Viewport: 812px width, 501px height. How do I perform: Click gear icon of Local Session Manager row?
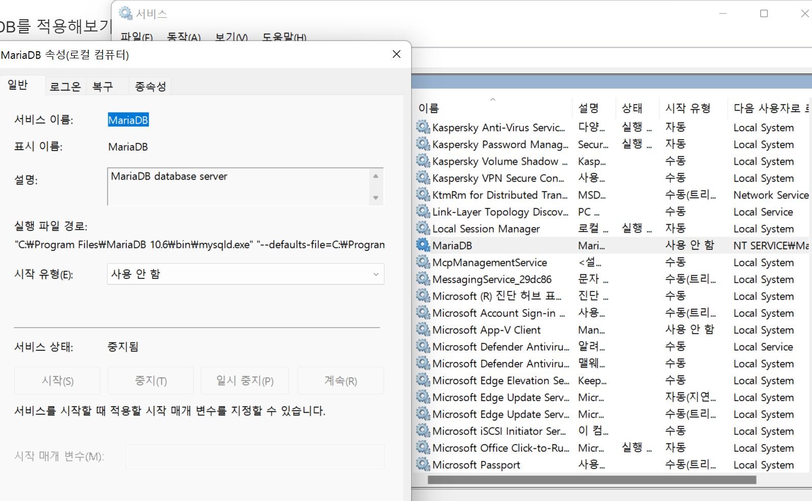click(423, 228)
